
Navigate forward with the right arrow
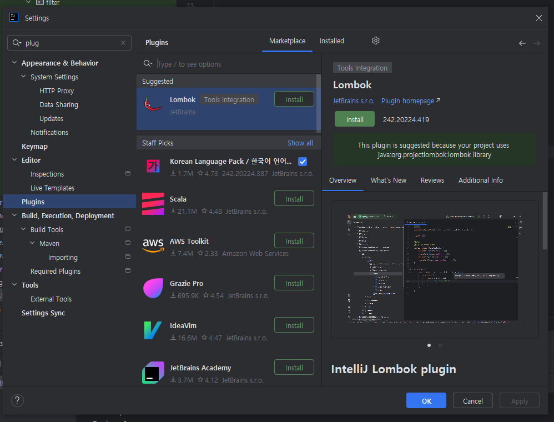click(x=537, y=43)
